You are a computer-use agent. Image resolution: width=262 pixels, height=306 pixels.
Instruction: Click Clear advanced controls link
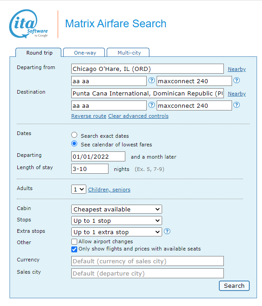pos(138,116)
